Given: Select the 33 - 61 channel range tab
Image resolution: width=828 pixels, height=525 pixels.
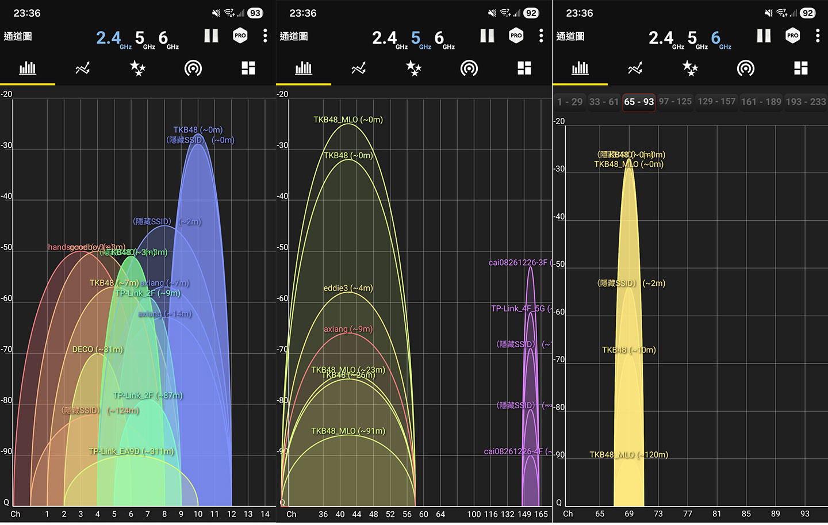Looking at the screenshot, I should (x=604, y=102).
